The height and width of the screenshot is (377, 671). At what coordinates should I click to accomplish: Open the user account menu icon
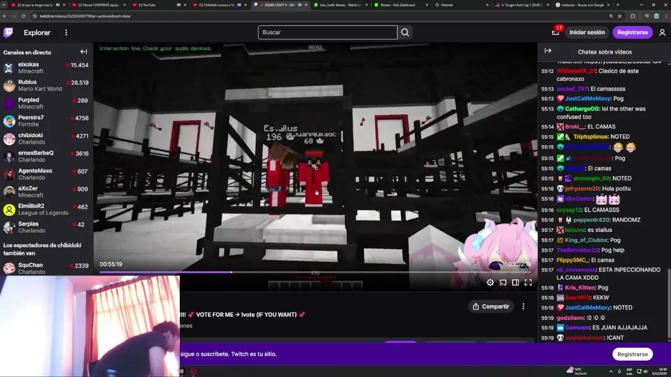[x=662, y=32]
